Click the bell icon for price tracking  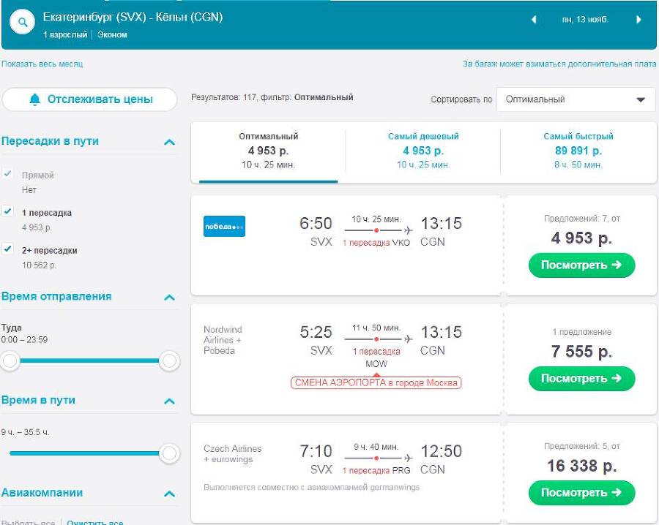[x=34, y=99]
